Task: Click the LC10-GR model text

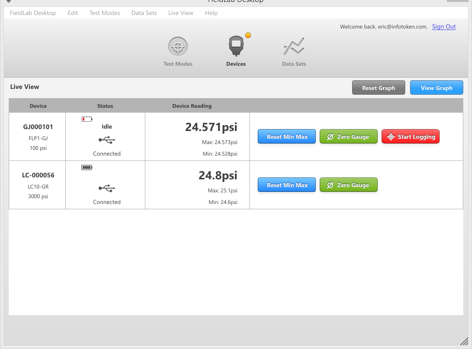Action: (x=38, y=187)
